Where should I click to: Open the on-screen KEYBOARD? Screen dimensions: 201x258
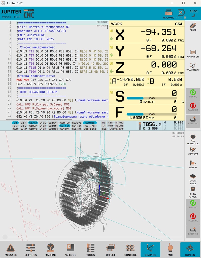[169, 14]
